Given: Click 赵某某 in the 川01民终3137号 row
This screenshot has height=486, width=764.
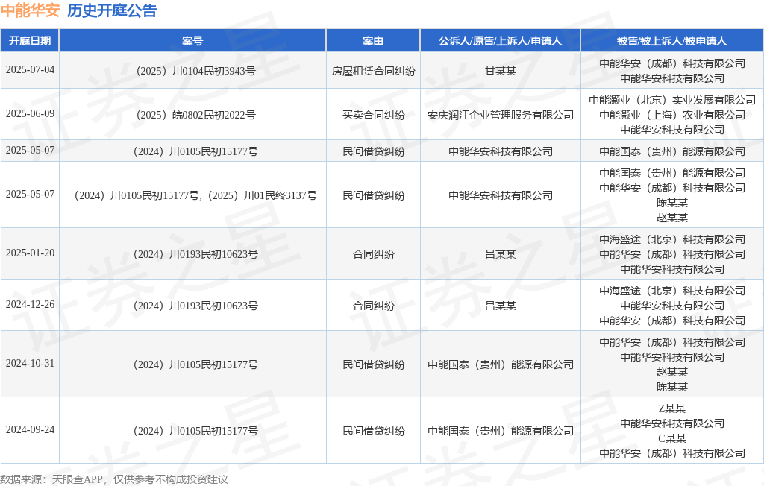Looking at the screenshot, I should pyautogui.click(x=672, y=218).
